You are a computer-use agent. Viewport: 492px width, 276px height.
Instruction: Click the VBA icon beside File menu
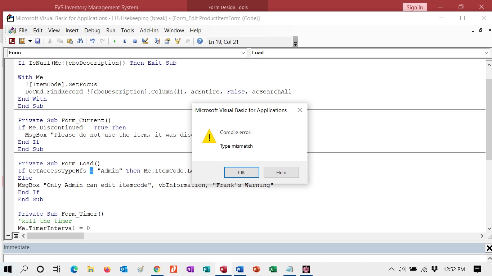pos(12,31)
